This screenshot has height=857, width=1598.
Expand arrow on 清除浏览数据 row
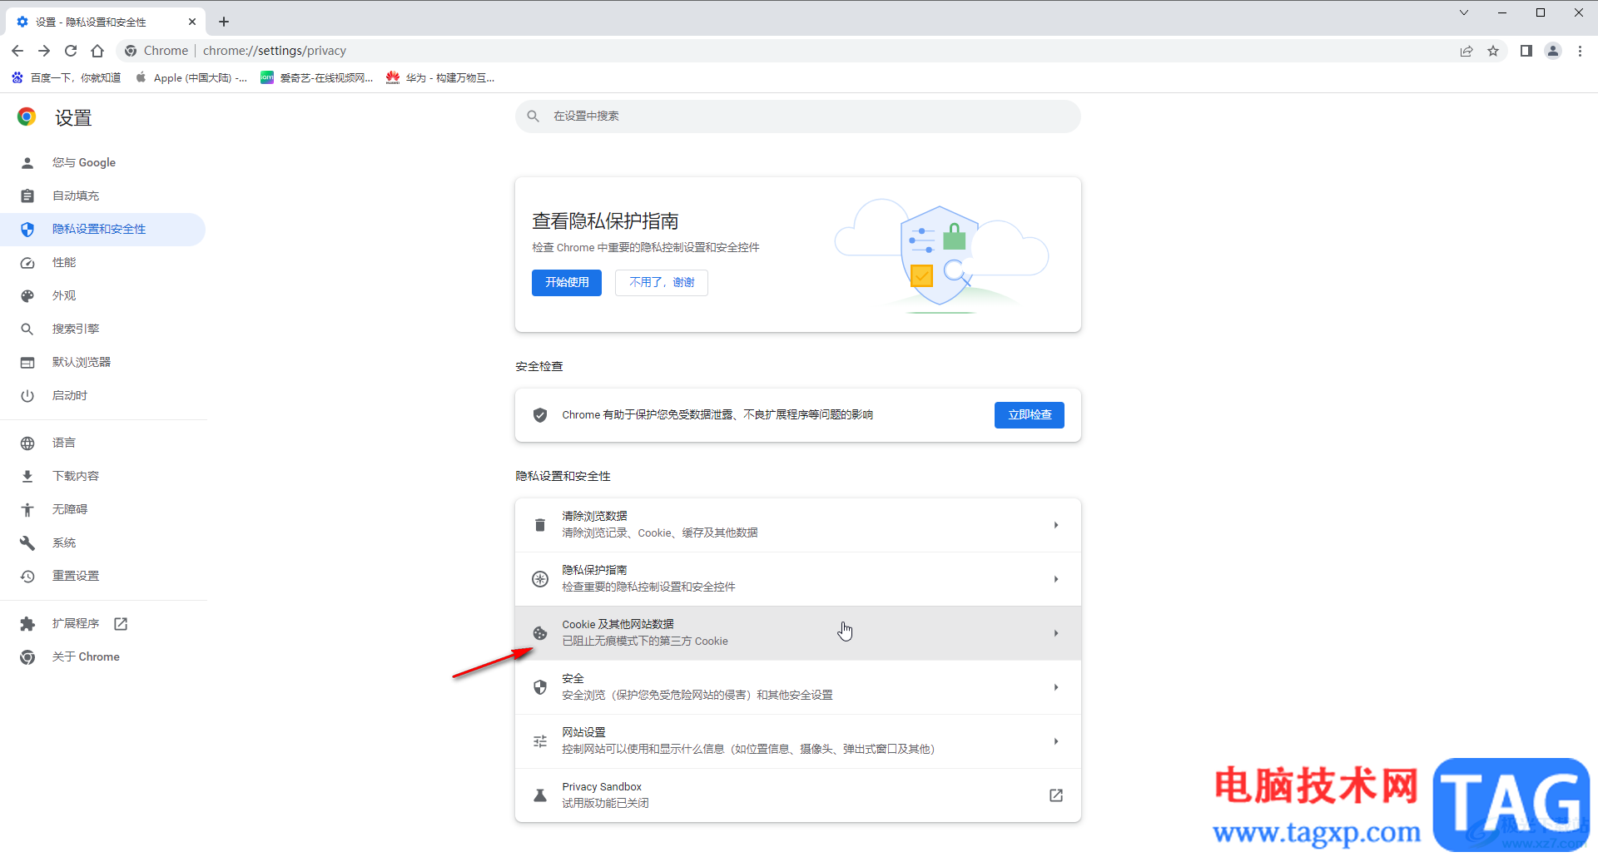(x=1055, y=525)
